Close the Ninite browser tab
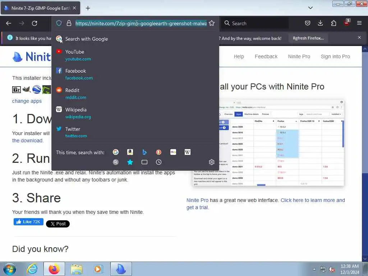368x276 pixels. pyautogui.click(x=74, y=8)
